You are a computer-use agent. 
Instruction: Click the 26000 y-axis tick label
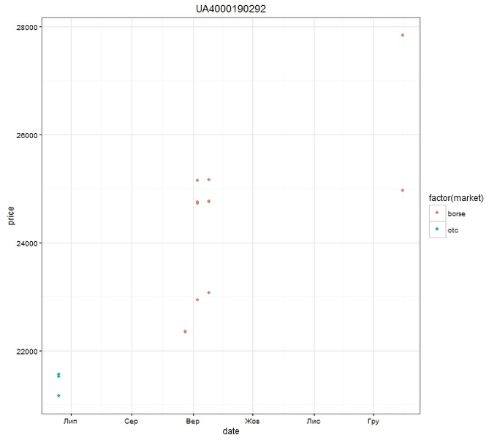point(29,135)
